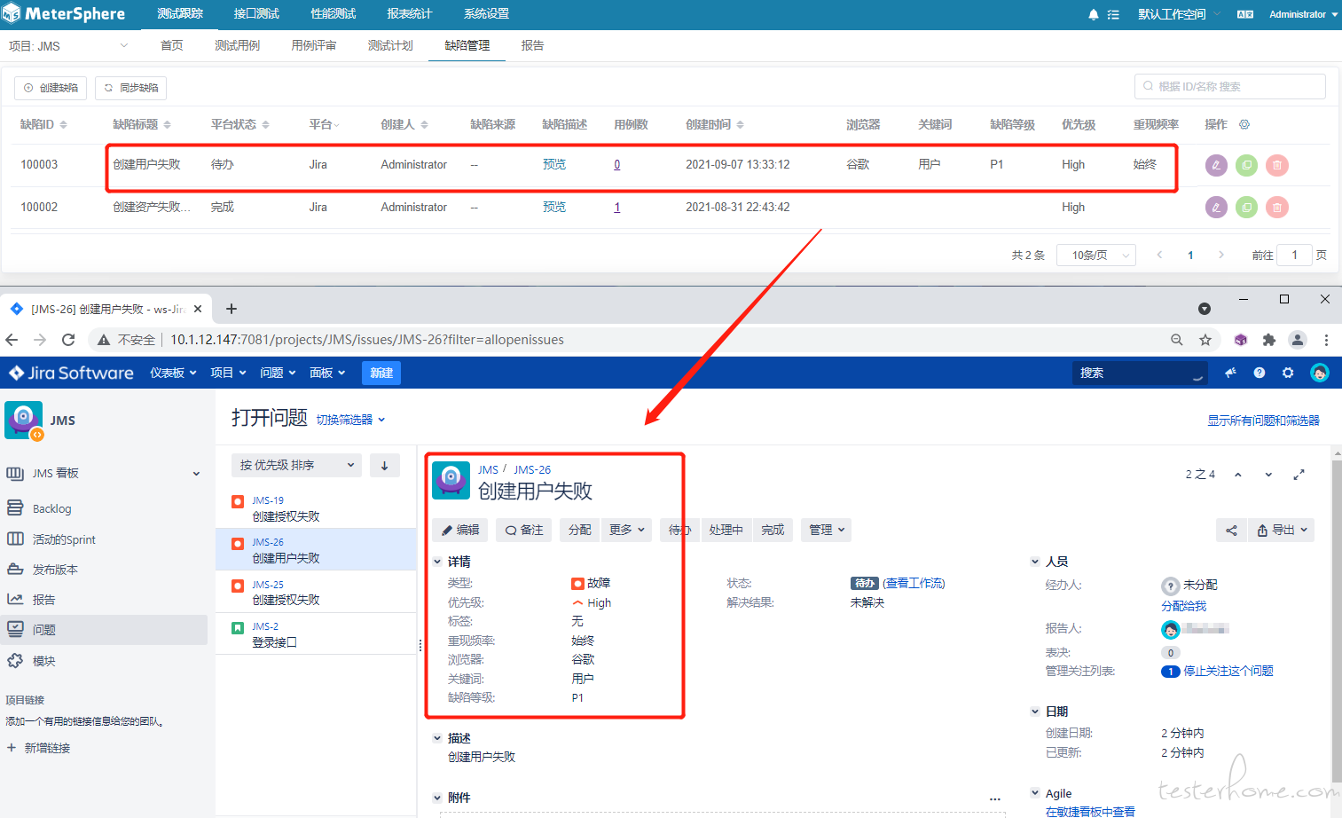Viewport: 1342px width, 818px height.
Task: Move the issue to 处理中 status
Action: coord(726,530)
